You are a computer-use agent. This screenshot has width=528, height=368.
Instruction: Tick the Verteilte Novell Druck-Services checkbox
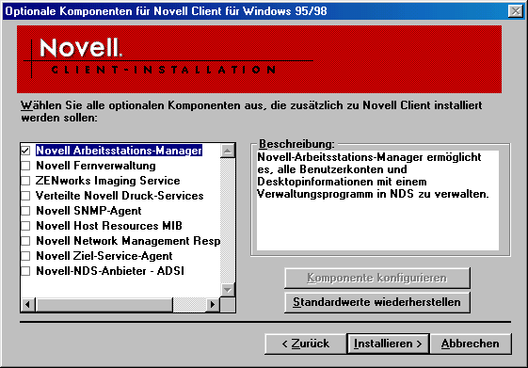(25, 196)
